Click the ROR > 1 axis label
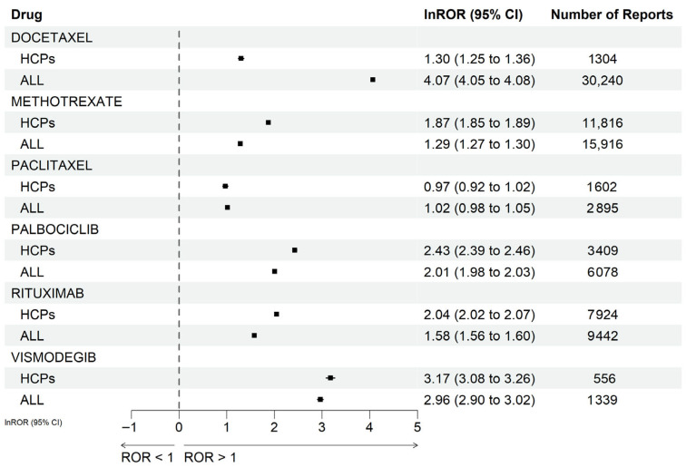 point(210,457)
